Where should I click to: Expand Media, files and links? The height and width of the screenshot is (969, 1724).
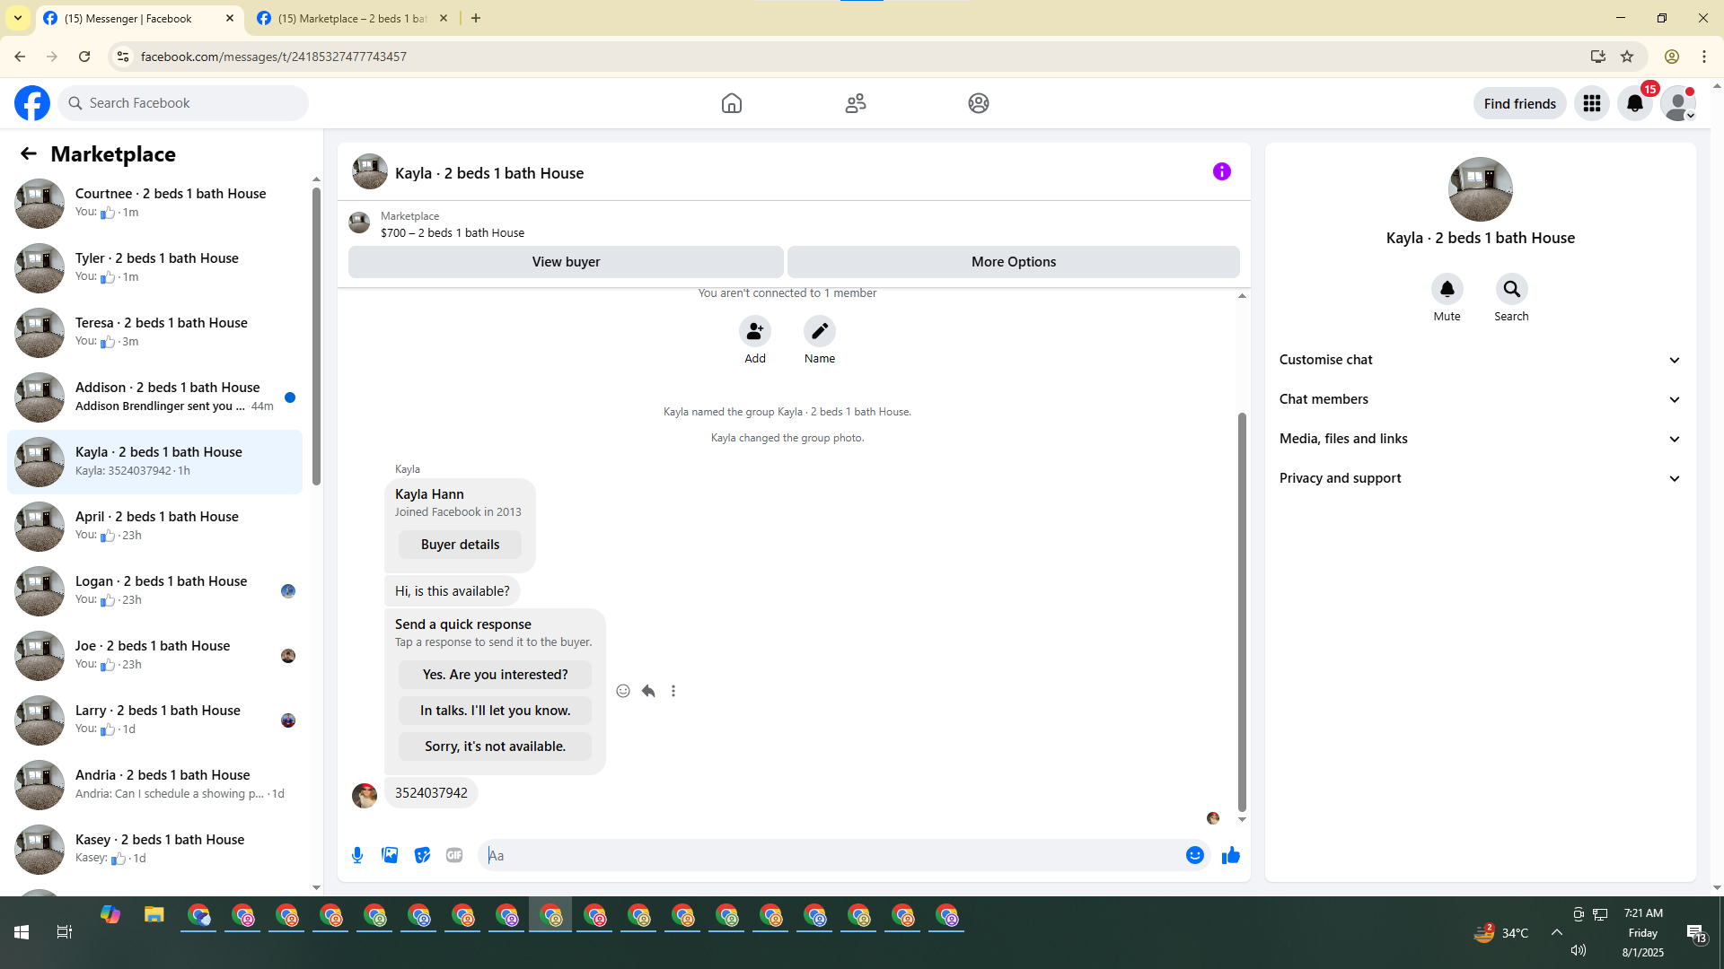pos(1479,439)
